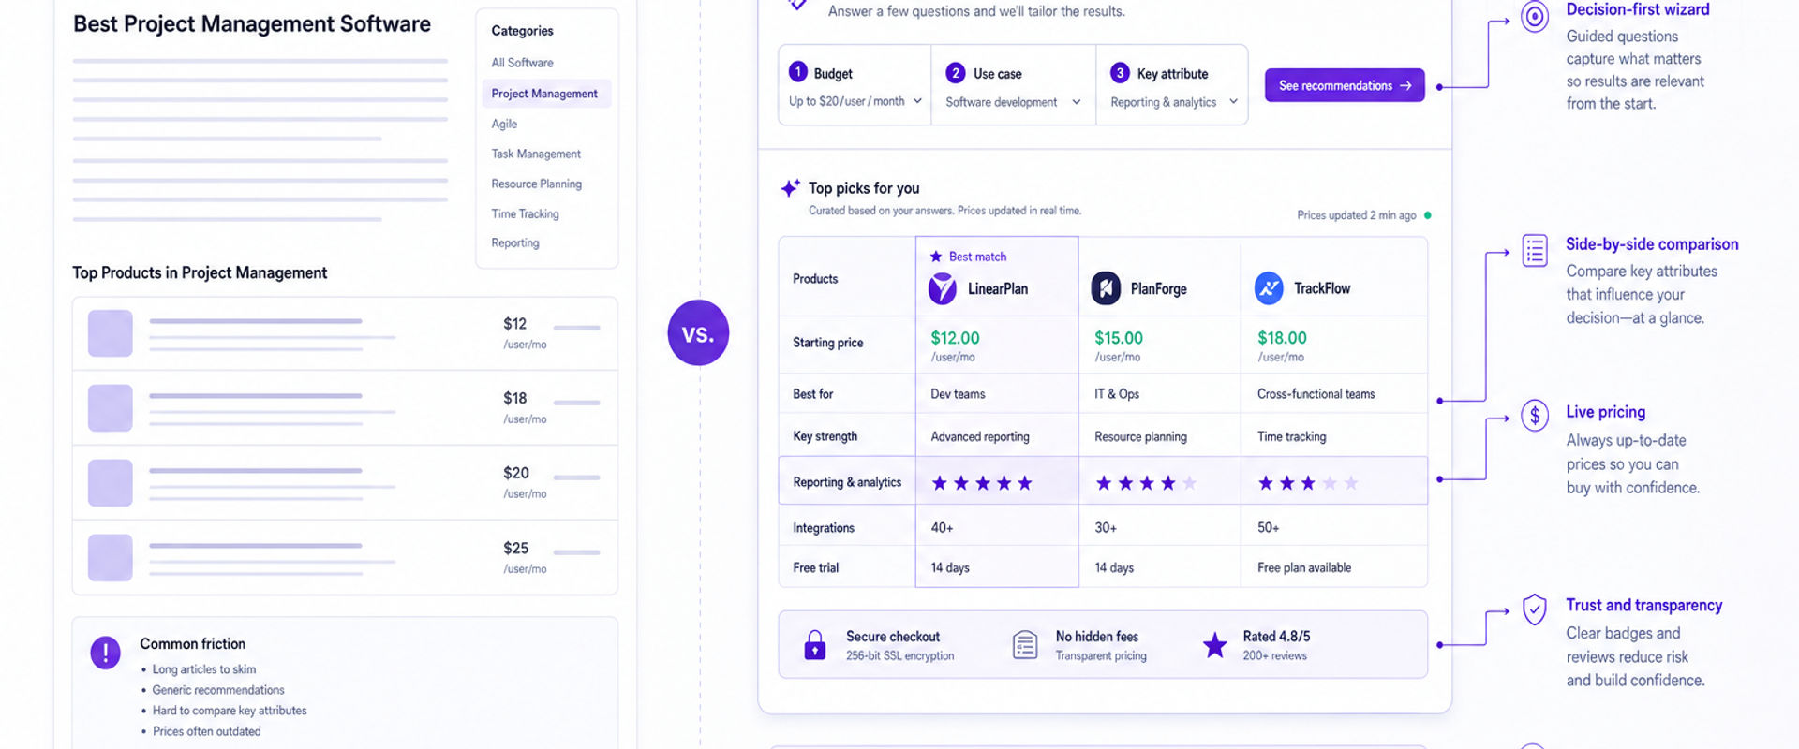
Task: Click the Secure checkout lock icon
Action: 815,645
